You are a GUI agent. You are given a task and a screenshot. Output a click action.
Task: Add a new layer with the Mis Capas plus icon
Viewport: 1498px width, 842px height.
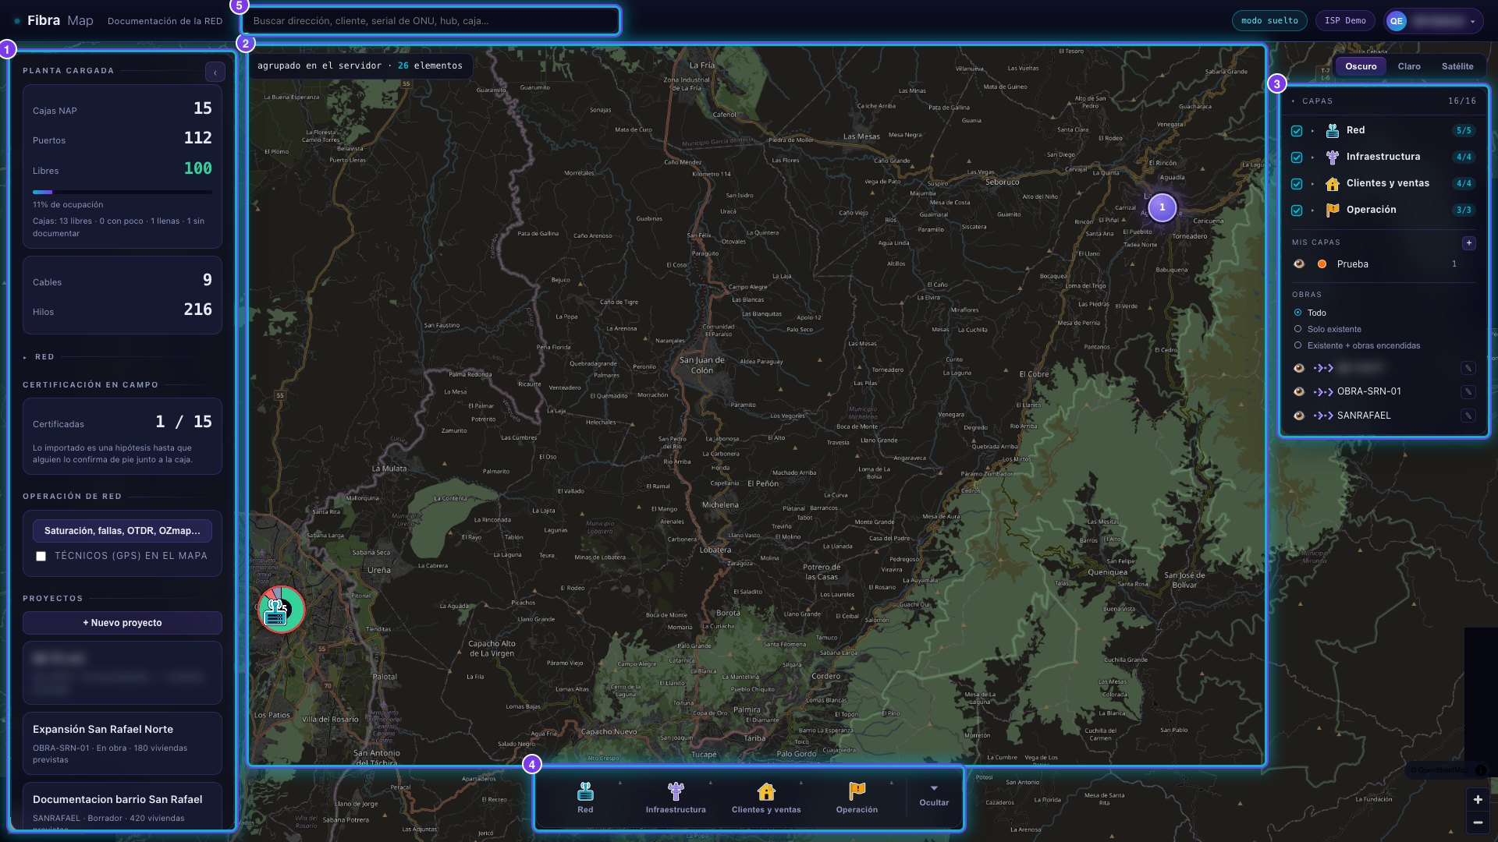1468,242
